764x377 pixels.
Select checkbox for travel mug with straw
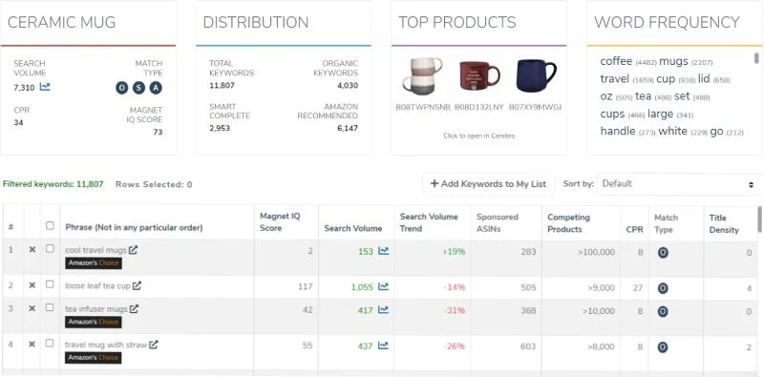50,344
